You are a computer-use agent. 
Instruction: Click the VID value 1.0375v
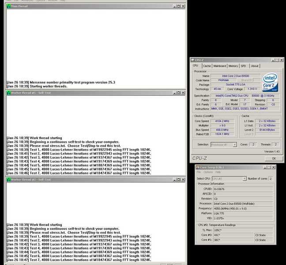click(x=243, y=218)
